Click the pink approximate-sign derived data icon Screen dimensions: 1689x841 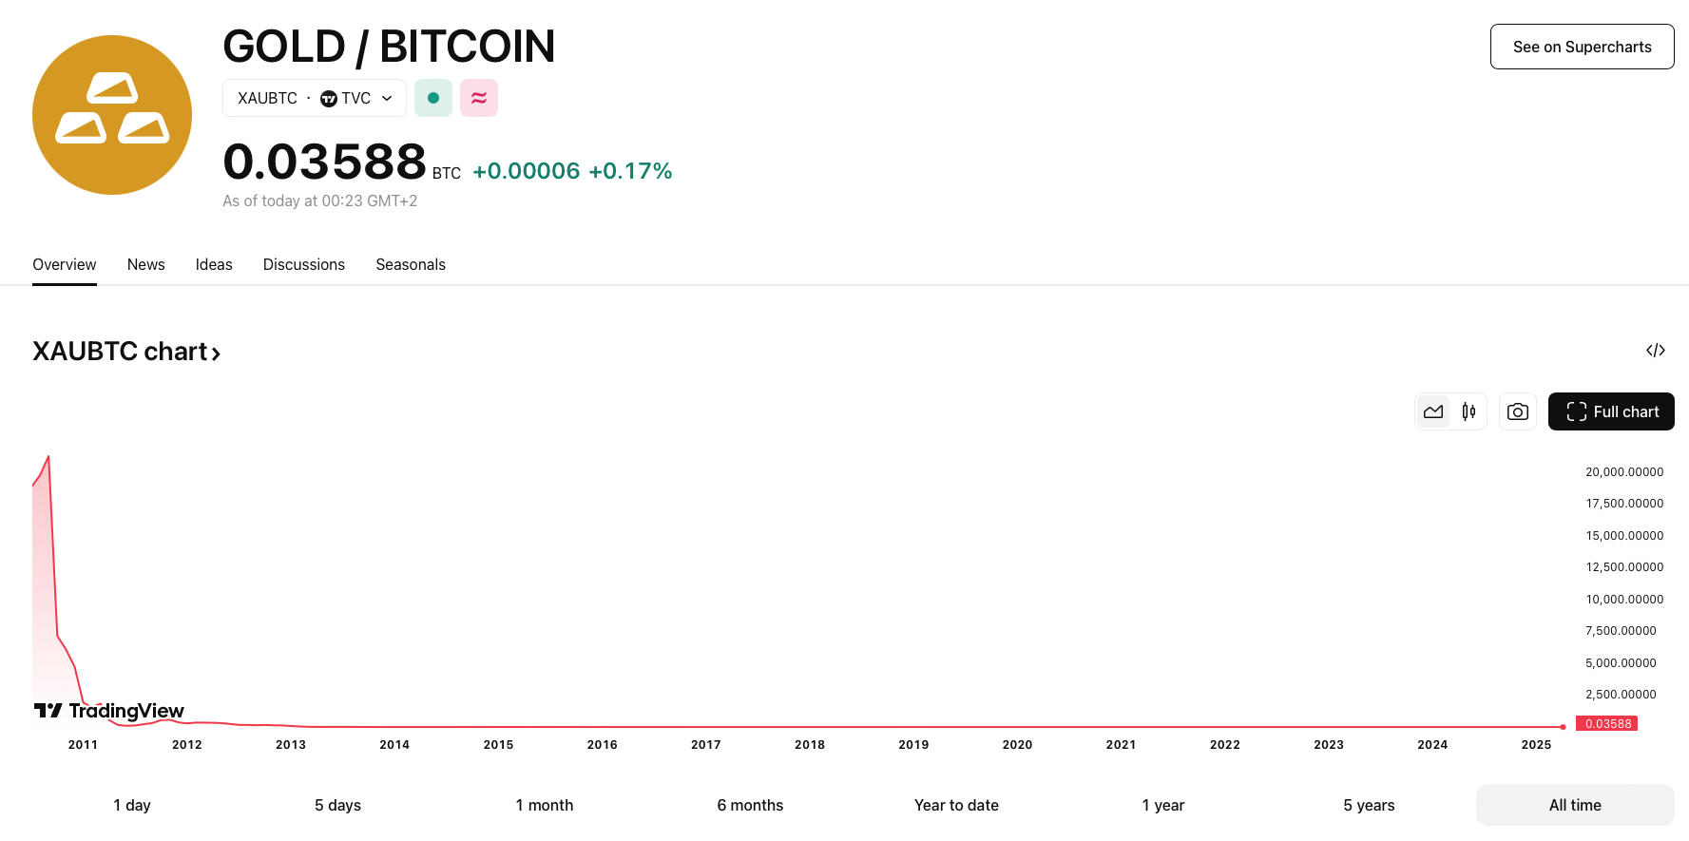tap(479, 98)
